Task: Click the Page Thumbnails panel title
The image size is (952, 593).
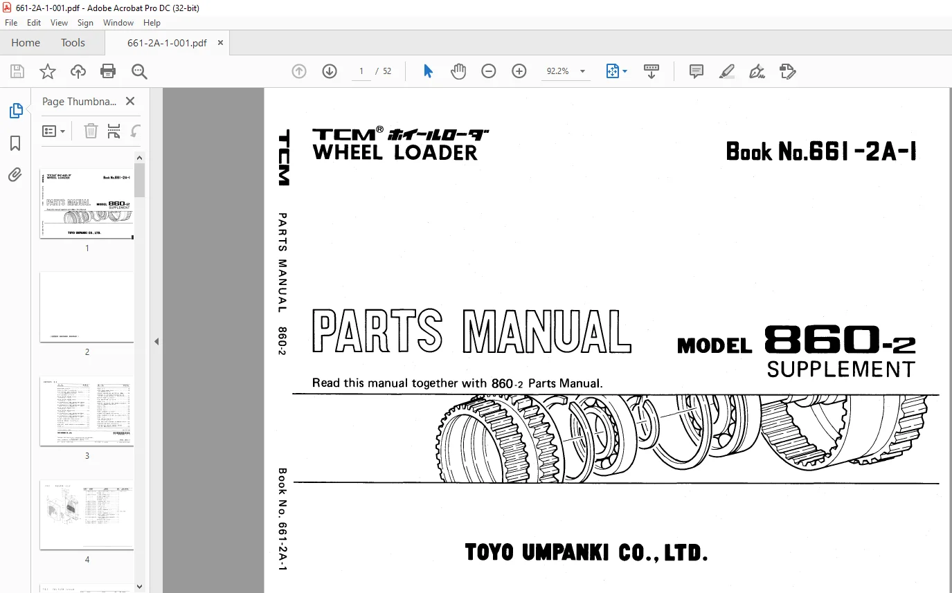Action: click(x=79, y=101)
